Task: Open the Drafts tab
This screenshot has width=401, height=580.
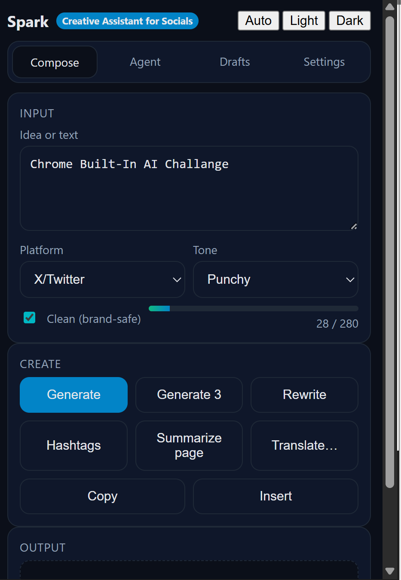Action: (x=235, y=62)
